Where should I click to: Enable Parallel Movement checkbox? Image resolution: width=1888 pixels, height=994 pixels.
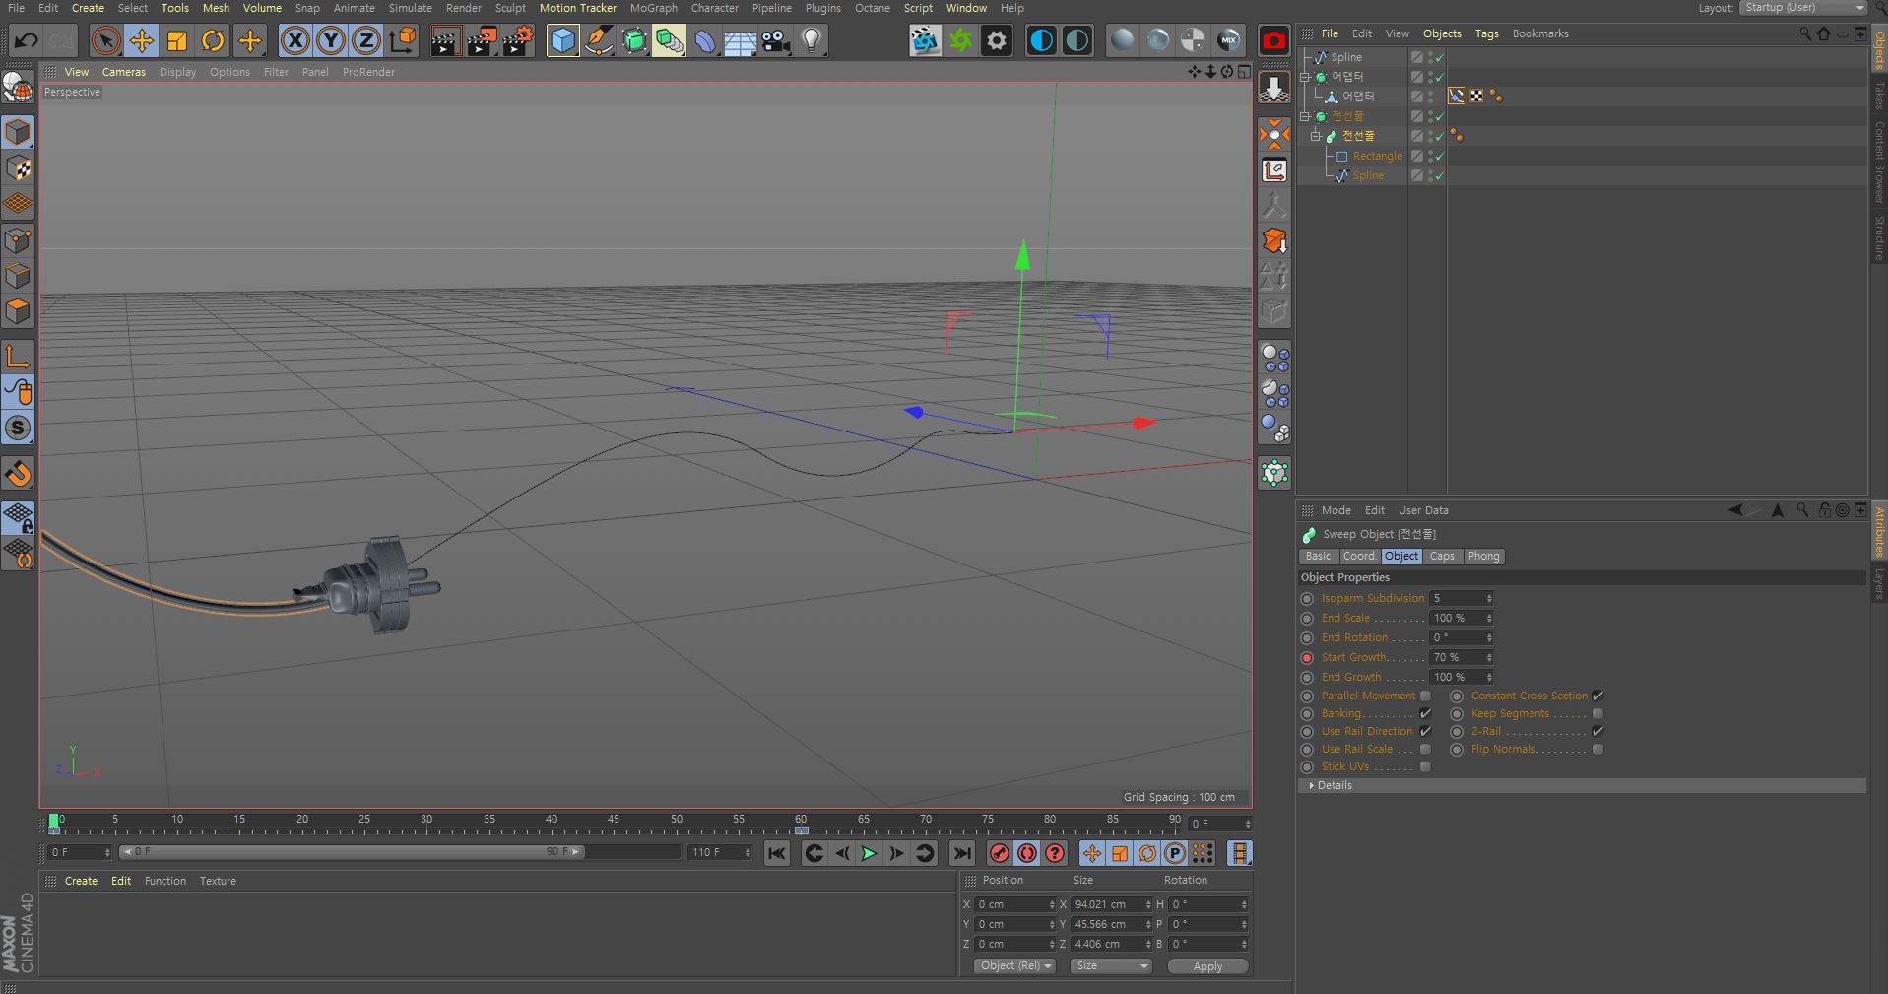coord(1425,696)
